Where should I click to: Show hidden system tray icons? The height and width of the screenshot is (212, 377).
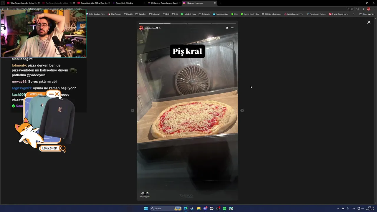(338, 208)
